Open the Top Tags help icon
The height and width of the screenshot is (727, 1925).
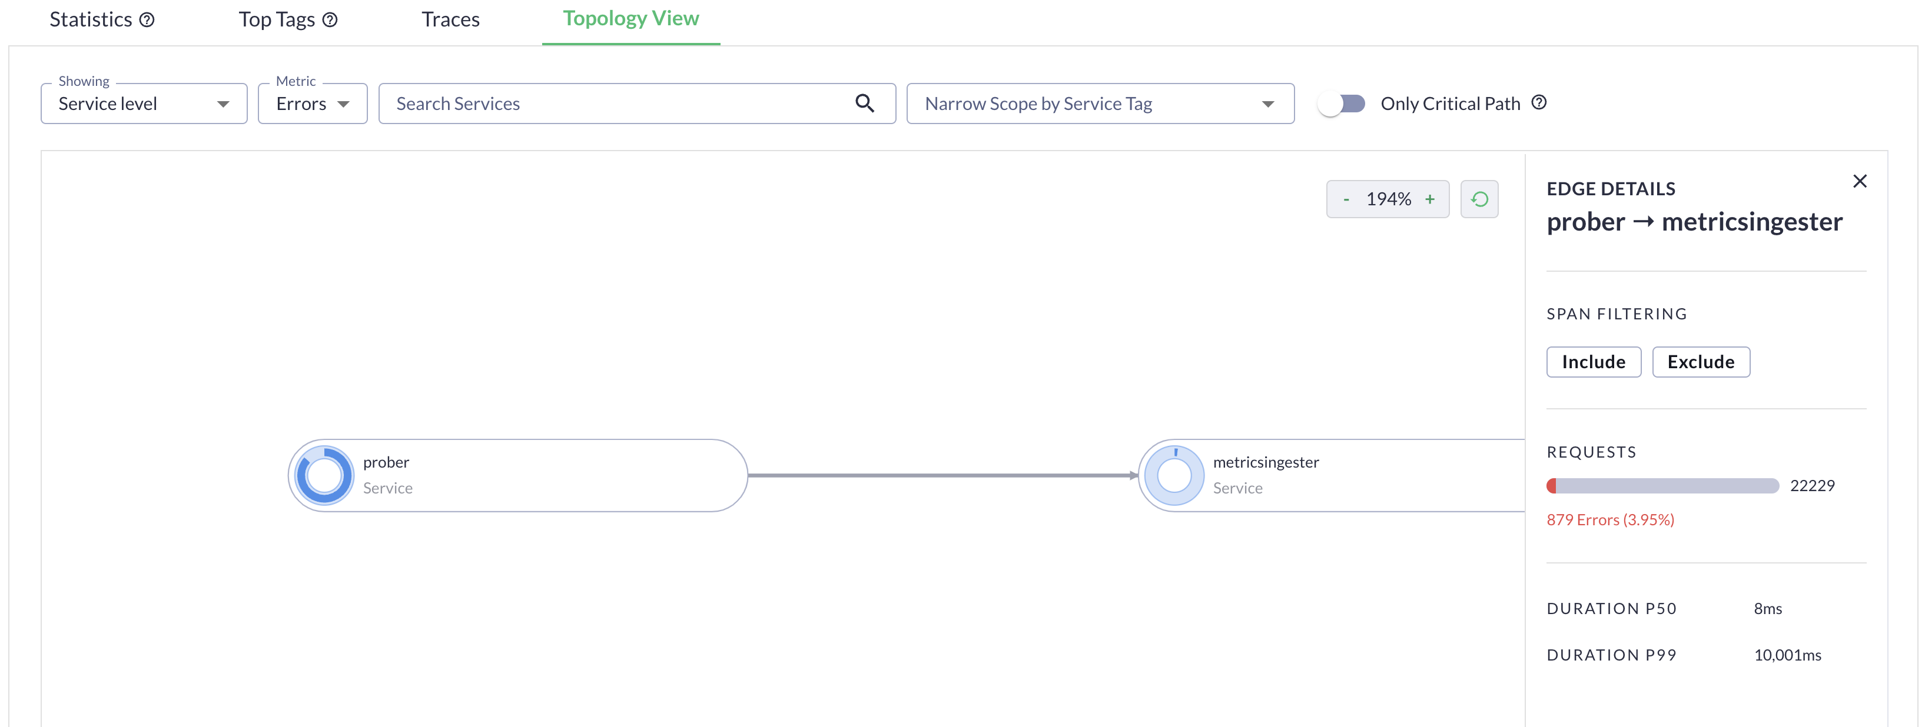pos(330,20)
